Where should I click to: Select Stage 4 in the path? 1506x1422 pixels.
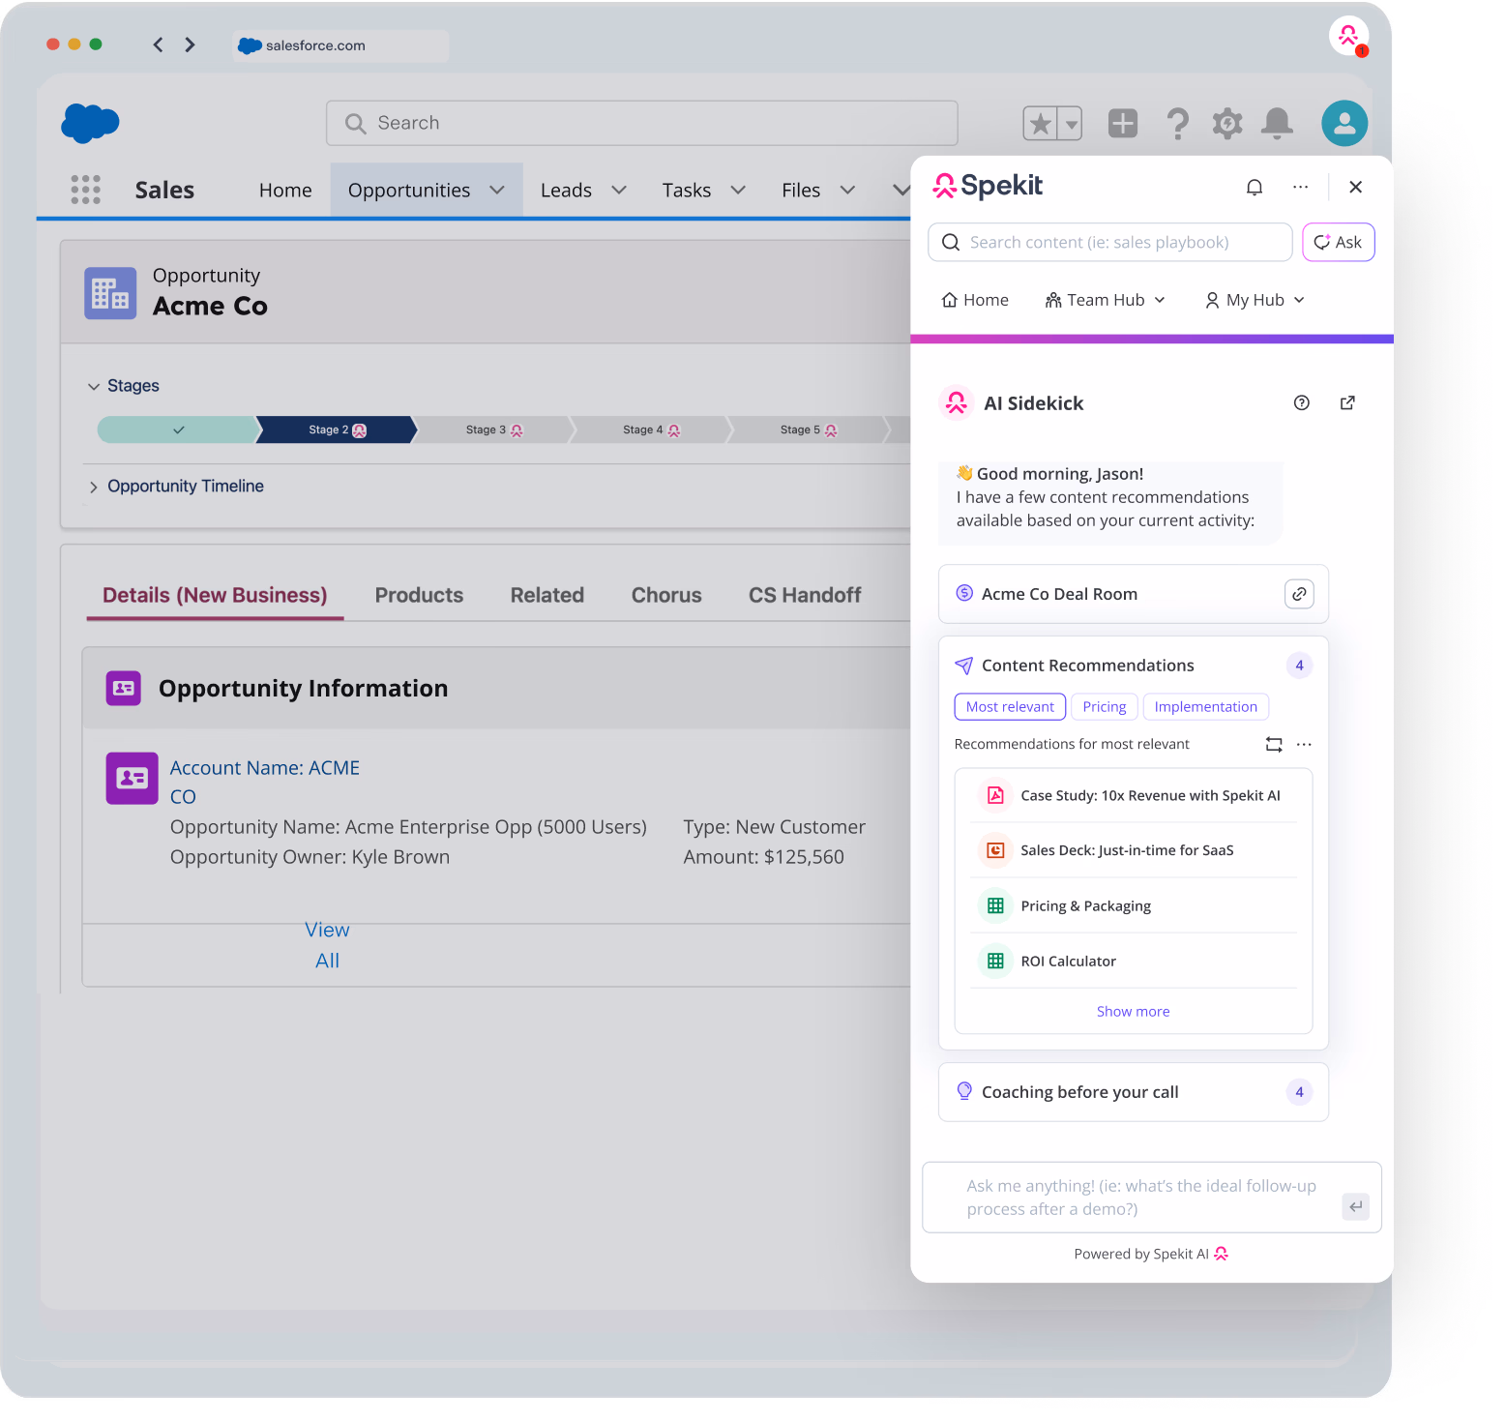[651, 430]
